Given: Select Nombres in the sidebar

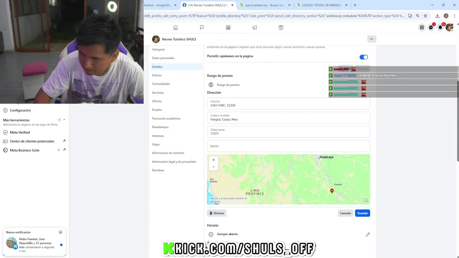Looking at the screenshot, I should [158, 170].
